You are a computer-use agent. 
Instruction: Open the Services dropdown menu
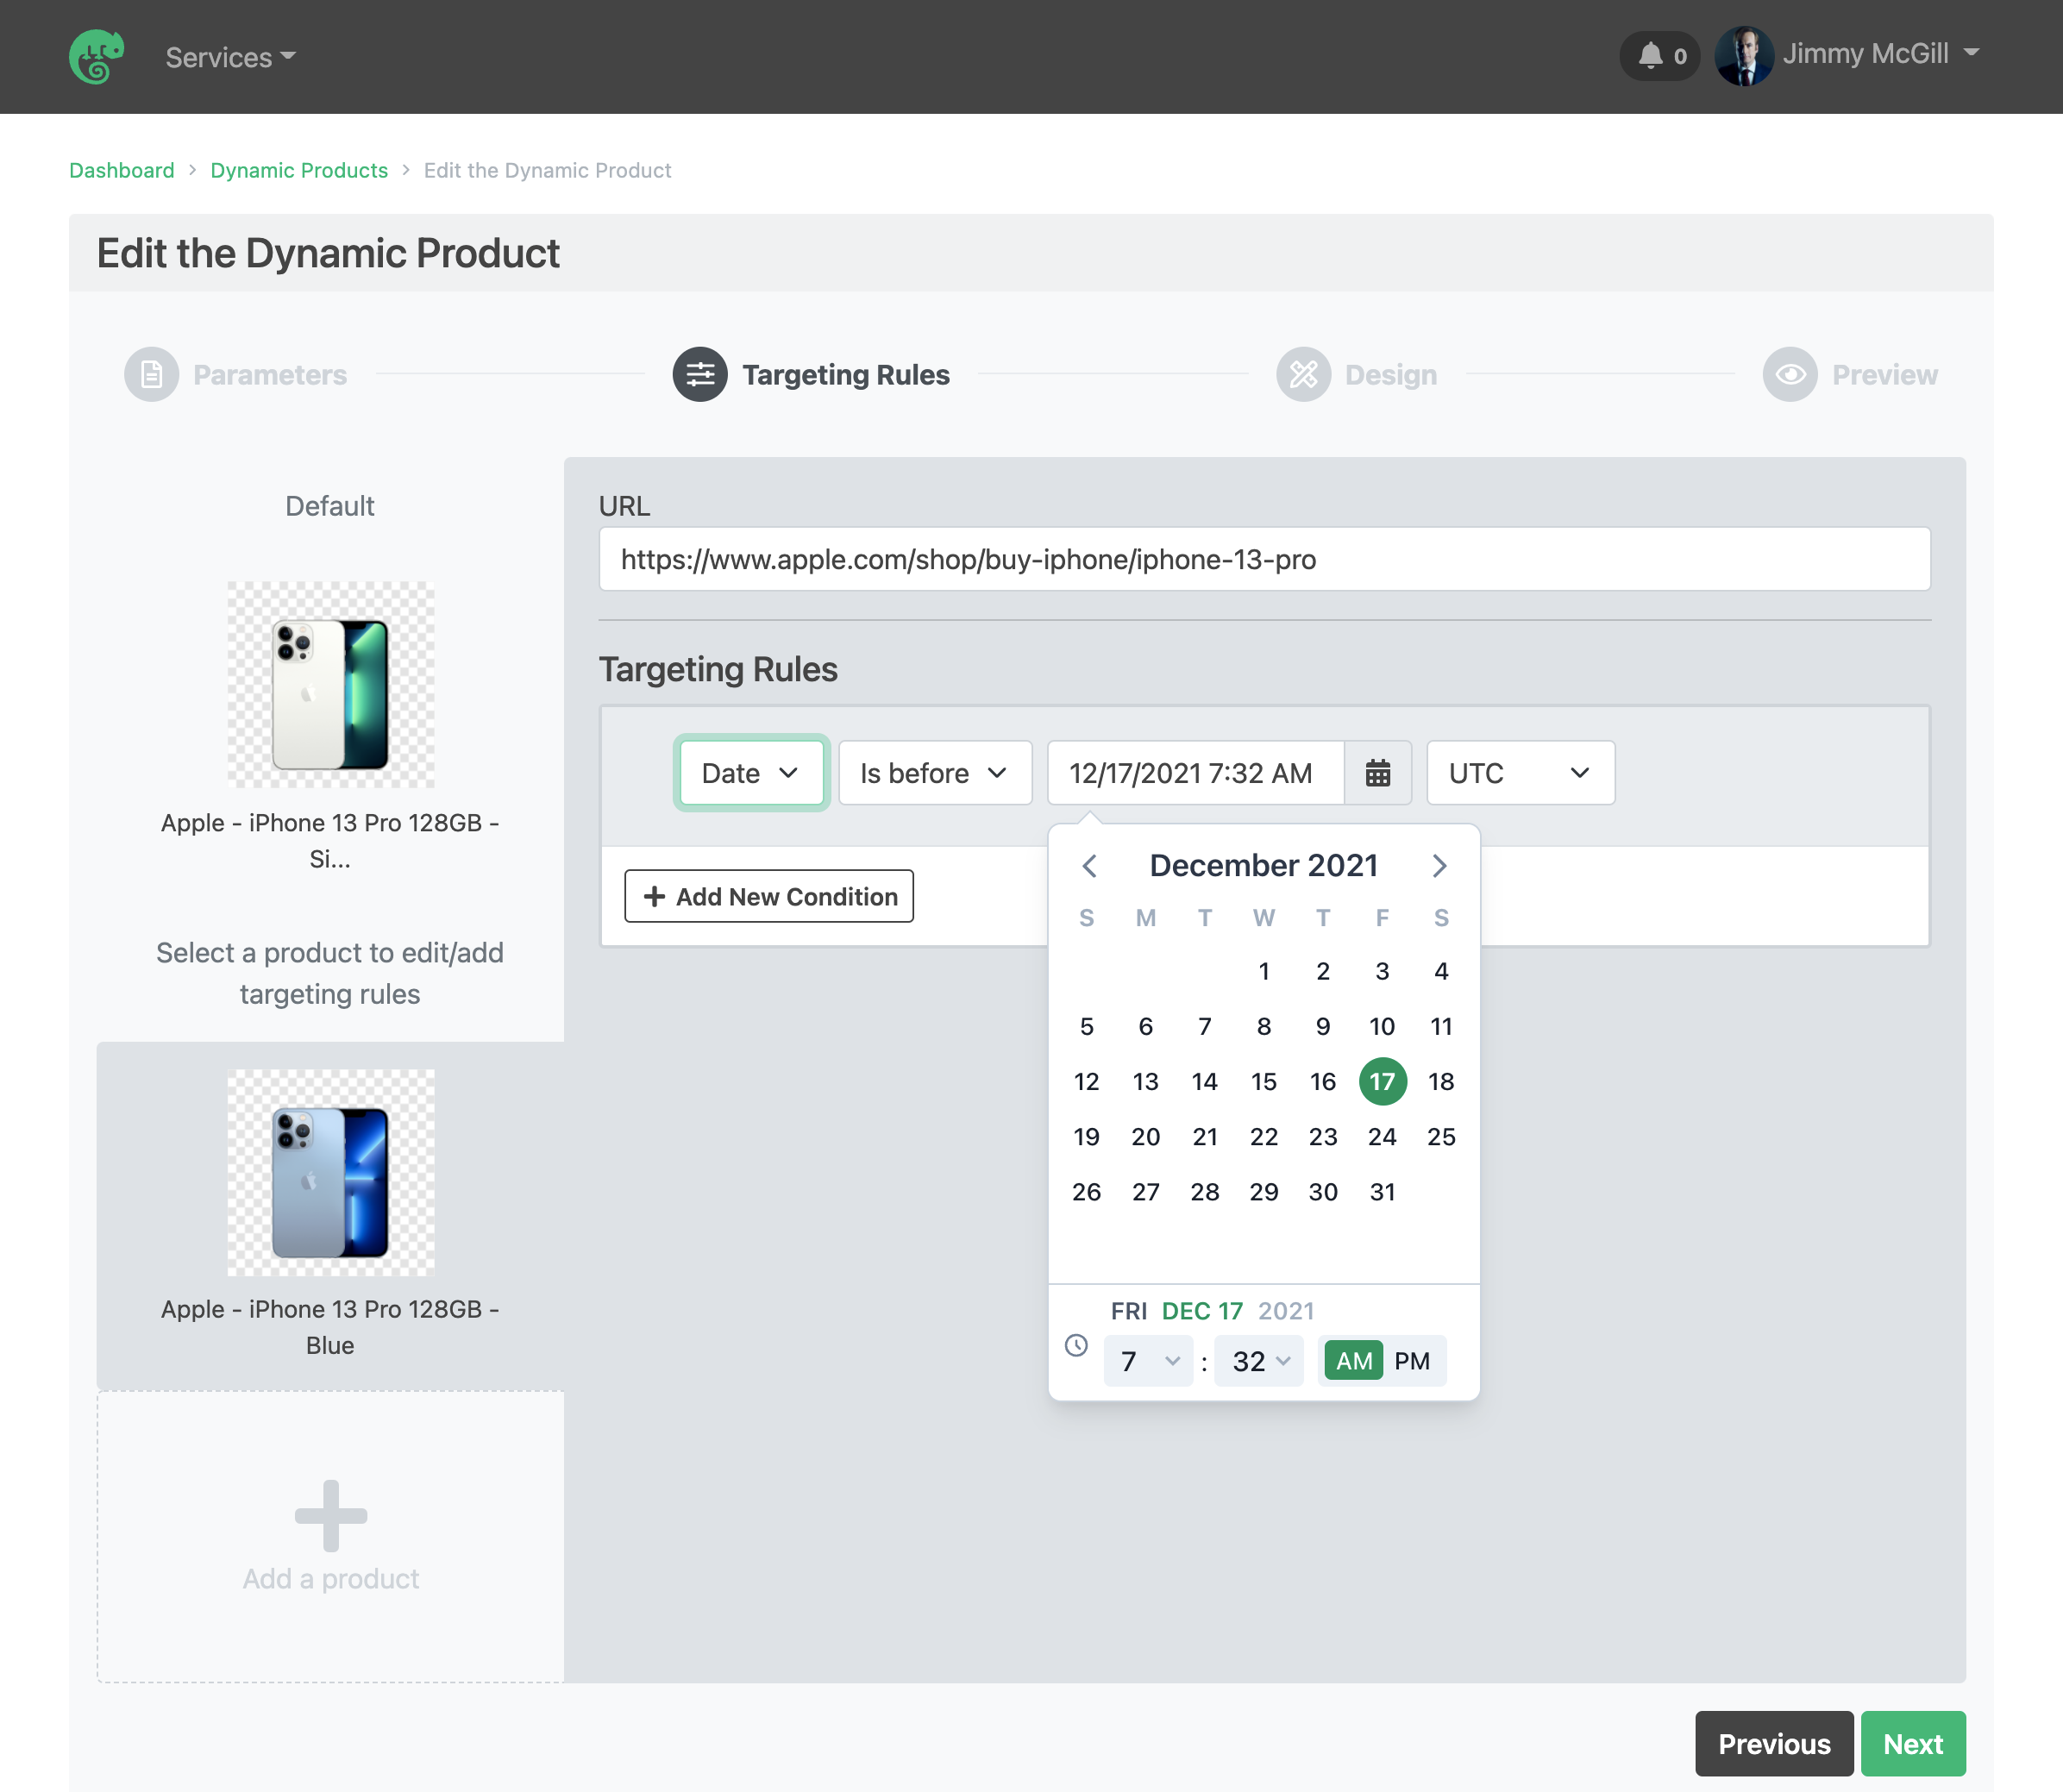pos(231,57)
